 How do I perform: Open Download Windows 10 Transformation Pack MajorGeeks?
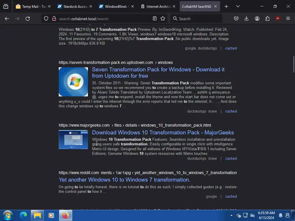[163, 132]
